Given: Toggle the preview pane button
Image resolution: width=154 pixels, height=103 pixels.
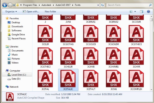Looking at the screenshot, I should pos(141,12).
